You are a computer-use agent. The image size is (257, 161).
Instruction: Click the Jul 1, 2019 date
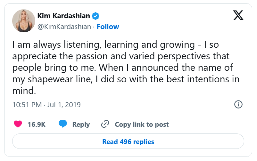pos(65,105)
